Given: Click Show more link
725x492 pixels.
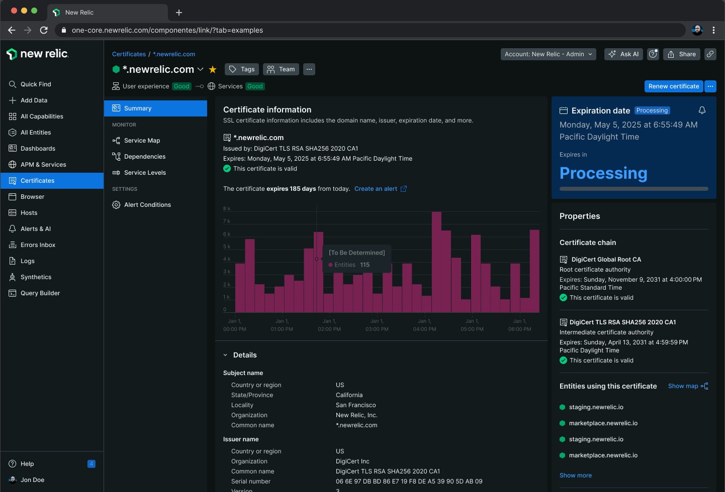Looking at the screenshot, I should point(576,475).
